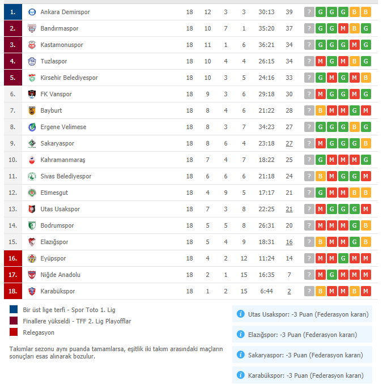Click the Eyüpspor team crest

pyautogui.click(x=32, y=258)
